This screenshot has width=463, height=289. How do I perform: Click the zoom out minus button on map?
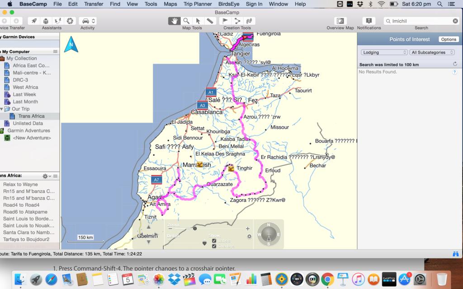tap(170, 228)
